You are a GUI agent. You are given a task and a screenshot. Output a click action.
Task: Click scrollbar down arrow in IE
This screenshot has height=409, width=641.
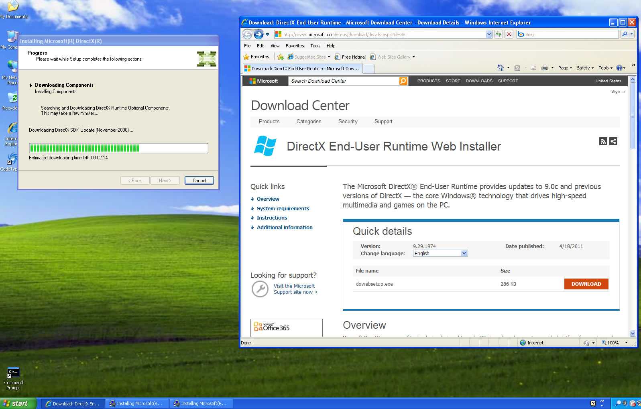(x=633, y=333)
